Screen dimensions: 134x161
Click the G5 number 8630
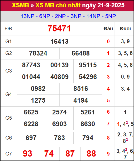[x=88, y=124]
